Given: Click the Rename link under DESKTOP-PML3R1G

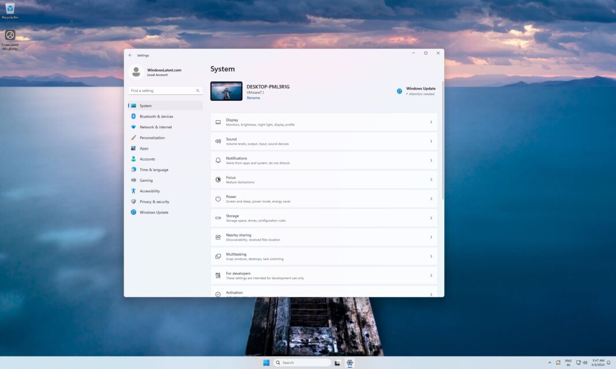Looking at the screenshot, I should tap(253, 97).
